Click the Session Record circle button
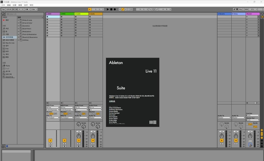Viewport: 264px width, 161px height. (x=132, y=9)
